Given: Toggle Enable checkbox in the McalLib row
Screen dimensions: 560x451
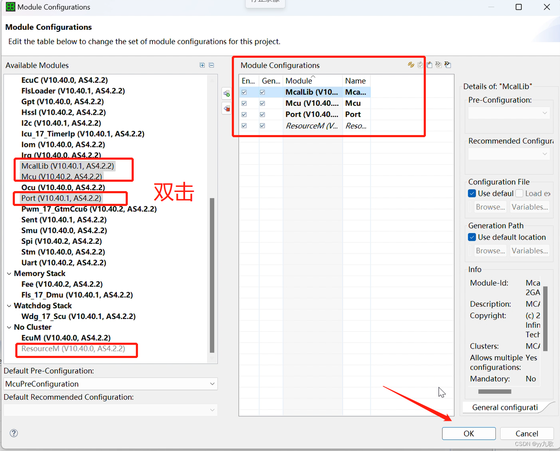Looking at the screenshot, I should [244, 92].
